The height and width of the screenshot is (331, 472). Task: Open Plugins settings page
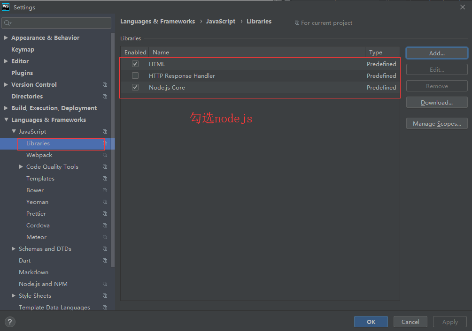[22, 73]
